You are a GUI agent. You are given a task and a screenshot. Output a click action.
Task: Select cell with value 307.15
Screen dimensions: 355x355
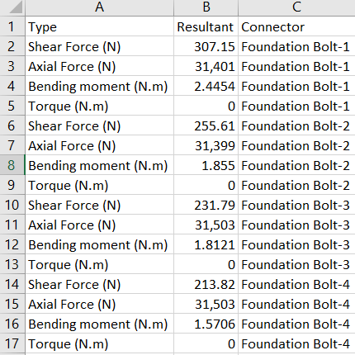206,46
